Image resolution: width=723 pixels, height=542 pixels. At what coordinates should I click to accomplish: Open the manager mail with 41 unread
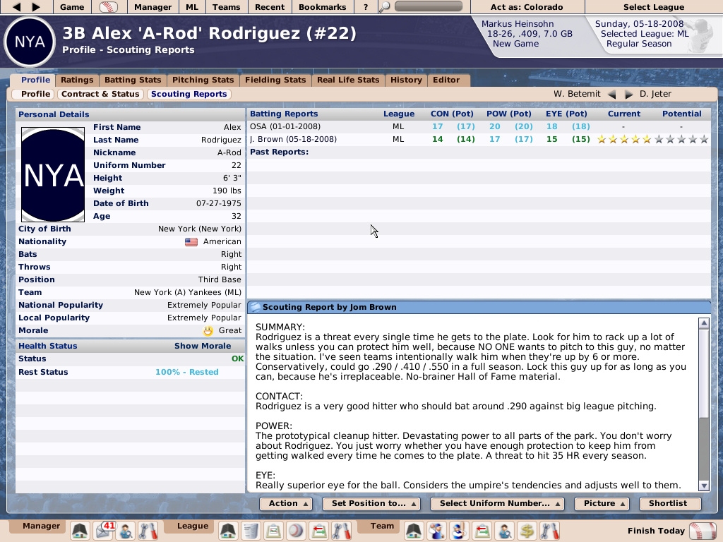click(104, 531)
